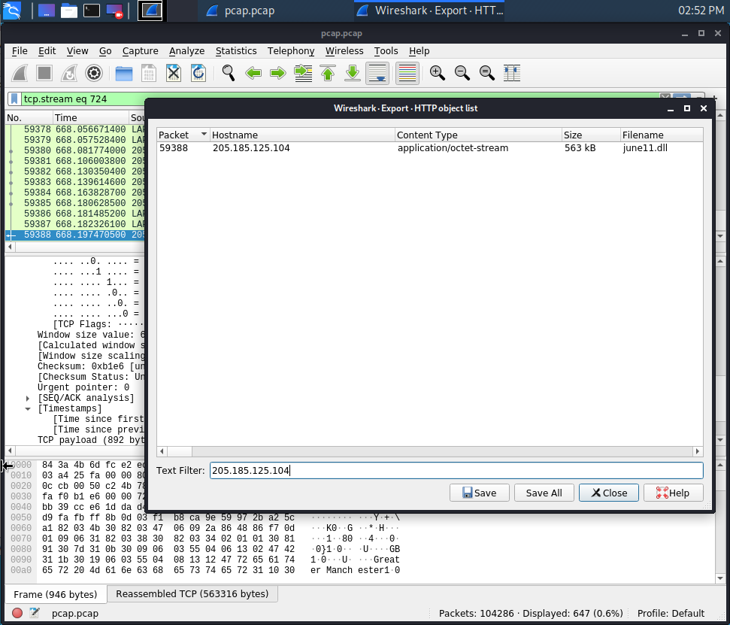The image size is (730, 625).
Task: Open the Wireless menu
Action: 344,50
